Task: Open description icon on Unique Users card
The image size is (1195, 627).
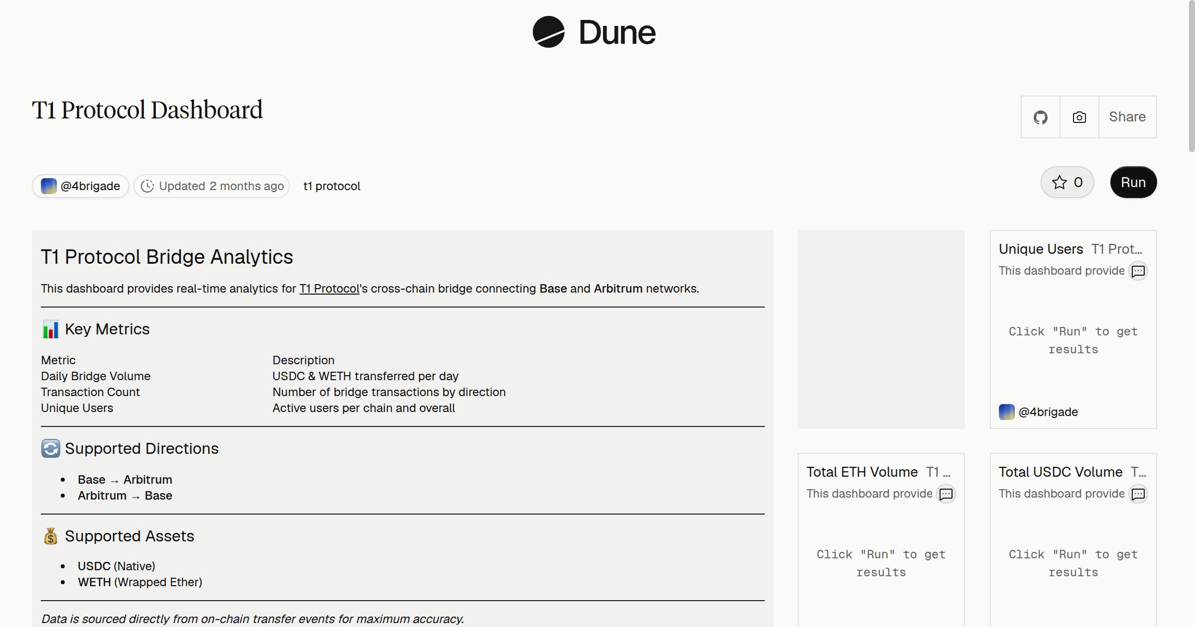Action: (1138, 271)
